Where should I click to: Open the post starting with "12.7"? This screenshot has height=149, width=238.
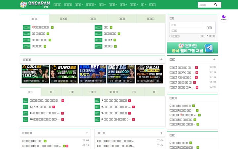click(x=40, y=107)
